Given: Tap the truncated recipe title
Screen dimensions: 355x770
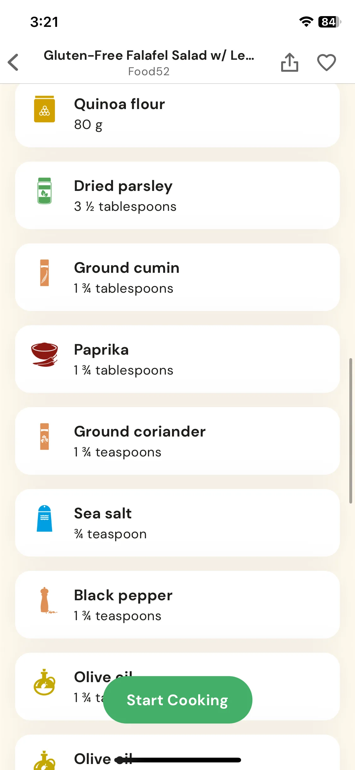Looking at the screenshot, I should click(x=149, y=55).
